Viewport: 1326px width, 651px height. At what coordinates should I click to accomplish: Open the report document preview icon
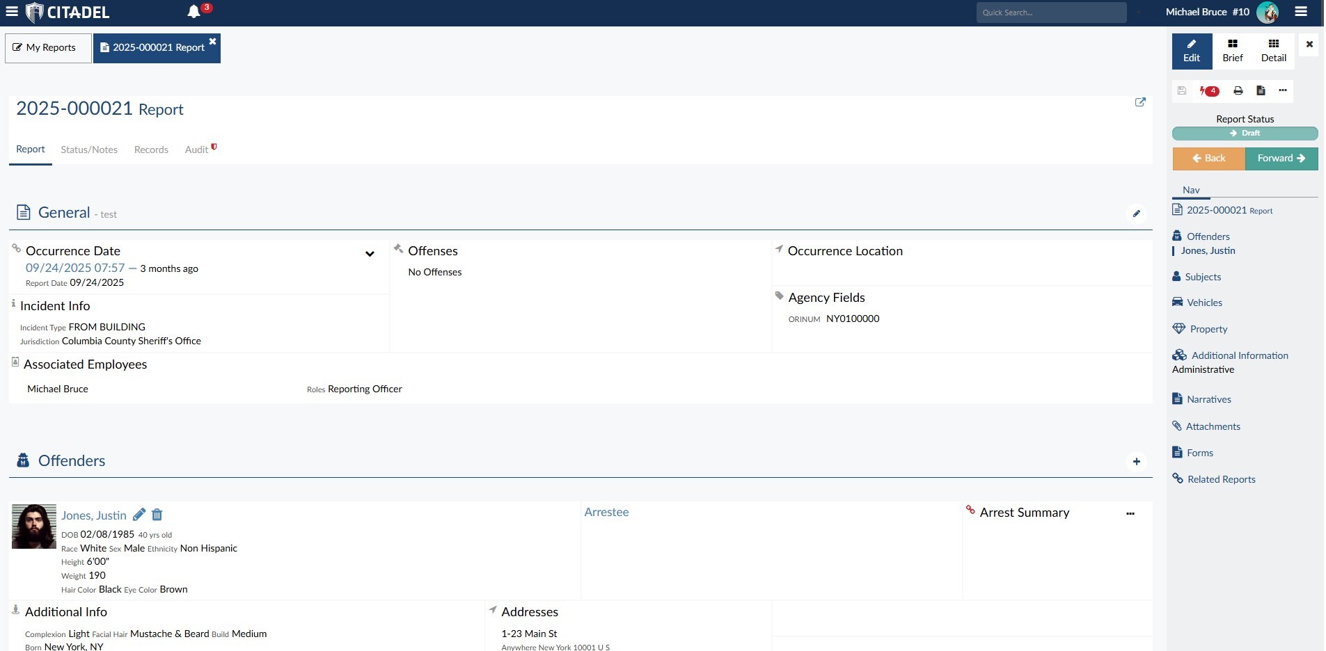pyautogui.click(x=1261, y=90)
